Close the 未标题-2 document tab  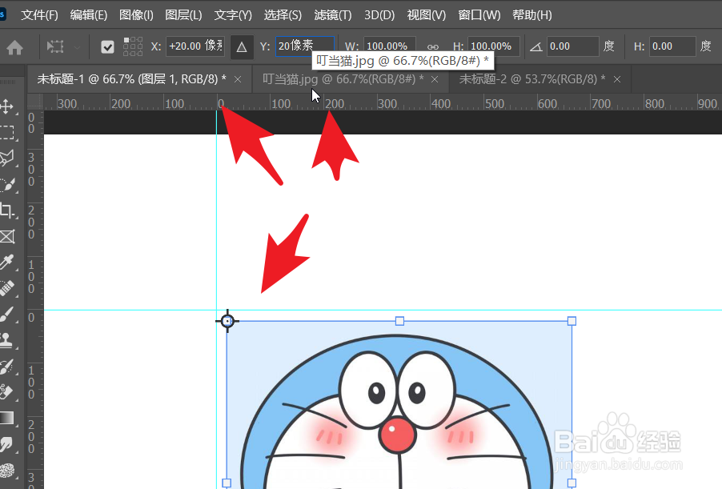pos(617,80)
